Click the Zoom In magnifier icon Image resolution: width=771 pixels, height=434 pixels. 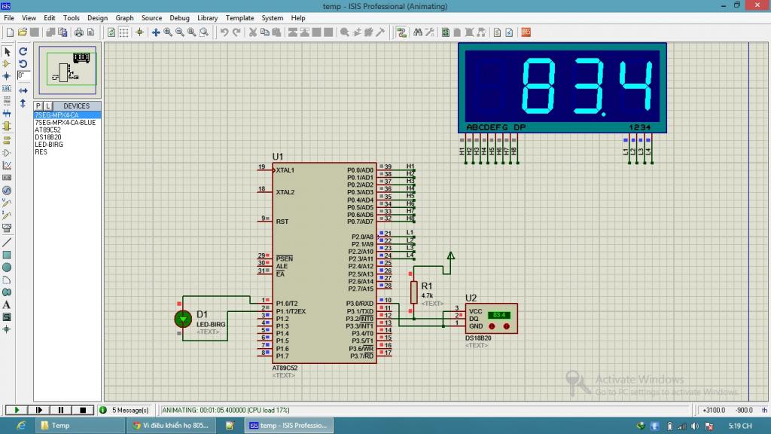pyautogui.click(x=168, y=32)
